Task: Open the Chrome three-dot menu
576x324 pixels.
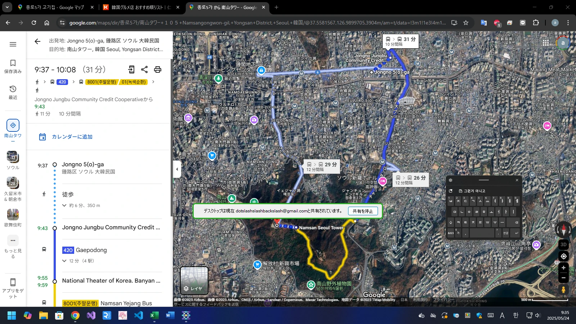Action: tap(568, 23)
